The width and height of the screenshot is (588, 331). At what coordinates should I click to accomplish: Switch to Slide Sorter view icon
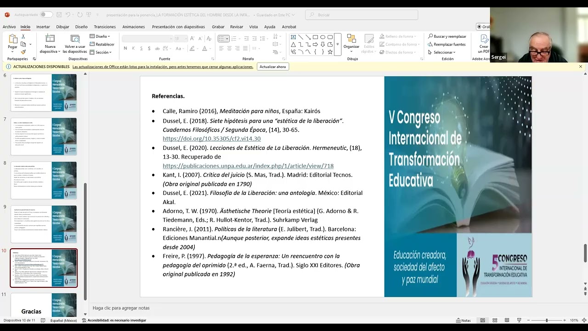[495, 320]
